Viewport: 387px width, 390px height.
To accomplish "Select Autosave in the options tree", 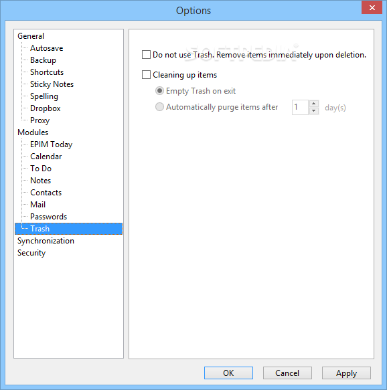I will click(x=47, y=48).
